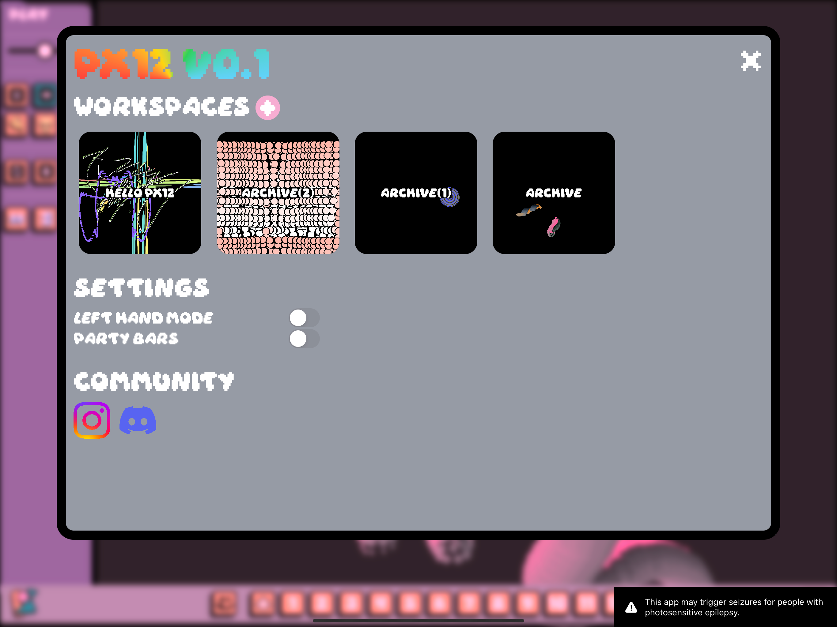The image size is (837, 627).
Task: Load the Archive workspace with brush strokes
Action: click(554, 193)
